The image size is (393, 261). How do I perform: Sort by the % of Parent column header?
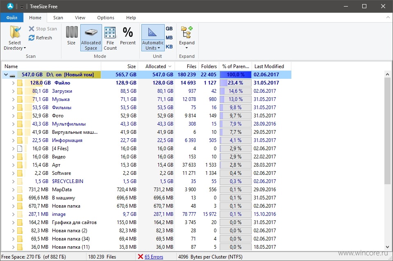tap(236, 66)
